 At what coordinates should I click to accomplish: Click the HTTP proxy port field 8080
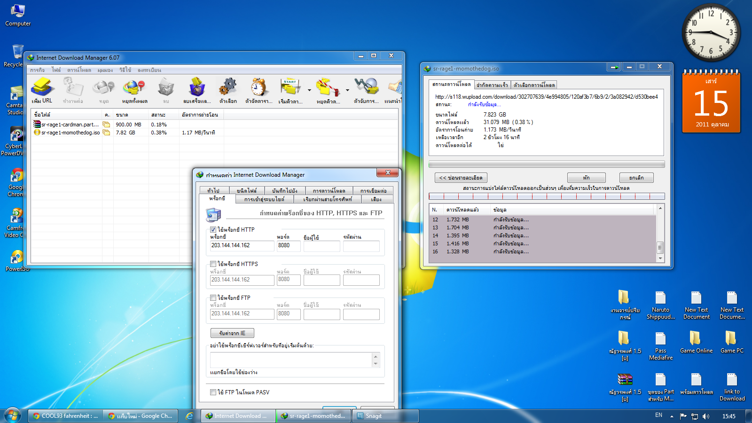pyautogui.click(x=289, y=246)
